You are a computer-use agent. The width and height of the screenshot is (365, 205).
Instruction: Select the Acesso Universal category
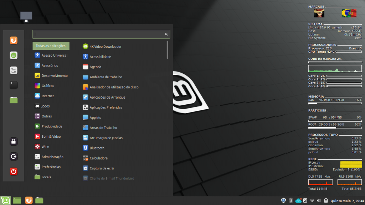pyautogui.click(x=51, y=55)
